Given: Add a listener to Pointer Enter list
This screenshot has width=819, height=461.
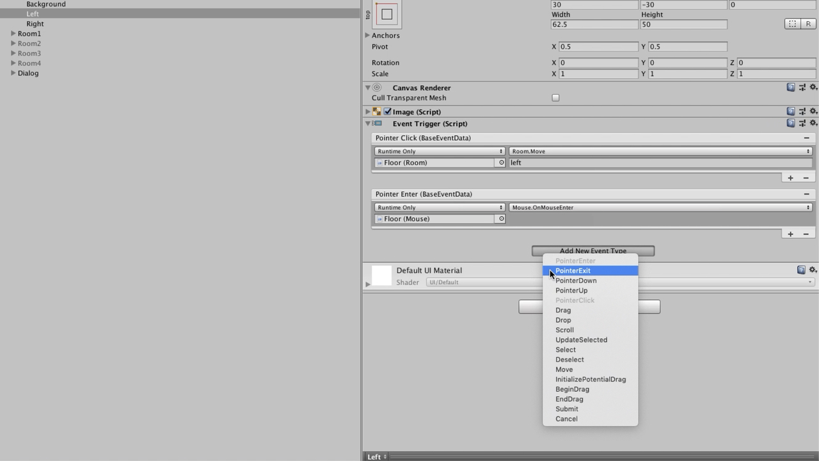Looking at the screenshot, I should pyautogui.click(x=790, y=234).
